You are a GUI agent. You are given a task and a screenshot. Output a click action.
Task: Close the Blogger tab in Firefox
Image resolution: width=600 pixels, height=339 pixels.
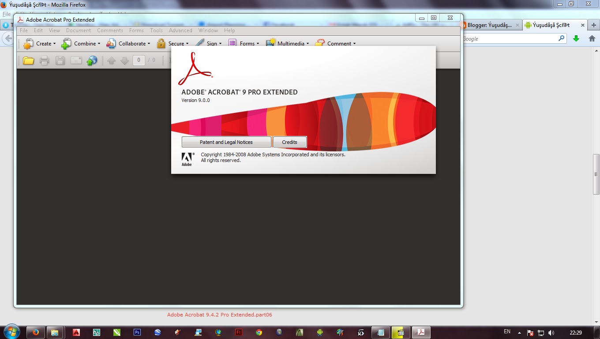[x=517, y=25]
